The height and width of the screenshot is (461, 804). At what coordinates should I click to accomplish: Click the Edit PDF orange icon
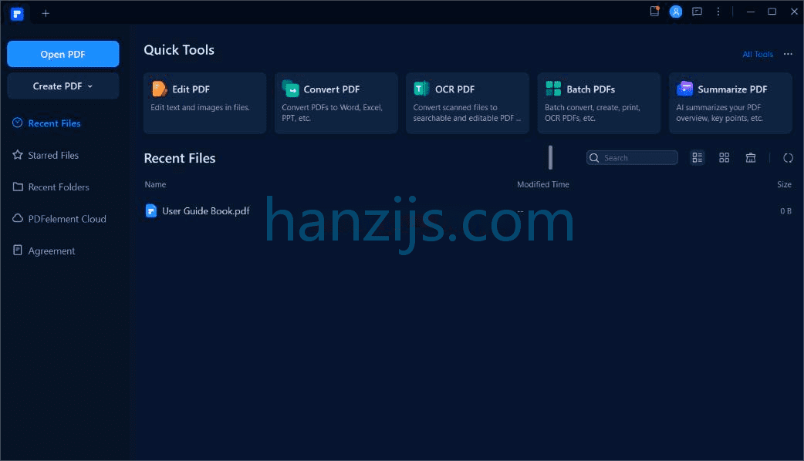[160, 89]
